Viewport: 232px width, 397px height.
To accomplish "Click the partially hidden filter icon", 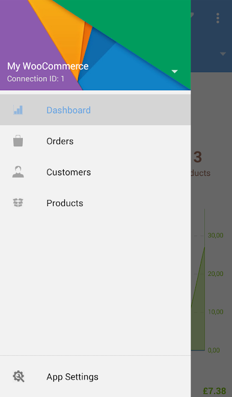I will tap(192, 16).
